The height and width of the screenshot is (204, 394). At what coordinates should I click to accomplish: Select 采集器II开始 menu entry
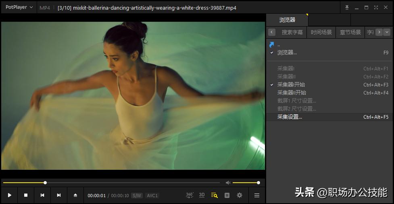(x=329, y=93)
